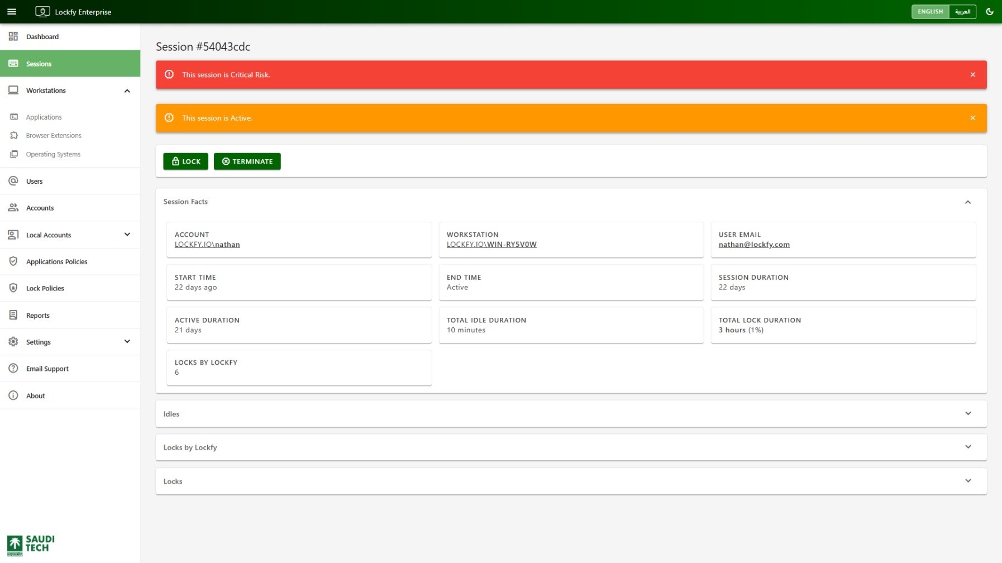This screenshot has width=1002, height=563.
Task: Open the Lock Policies menu item
Action: [70, 288]
